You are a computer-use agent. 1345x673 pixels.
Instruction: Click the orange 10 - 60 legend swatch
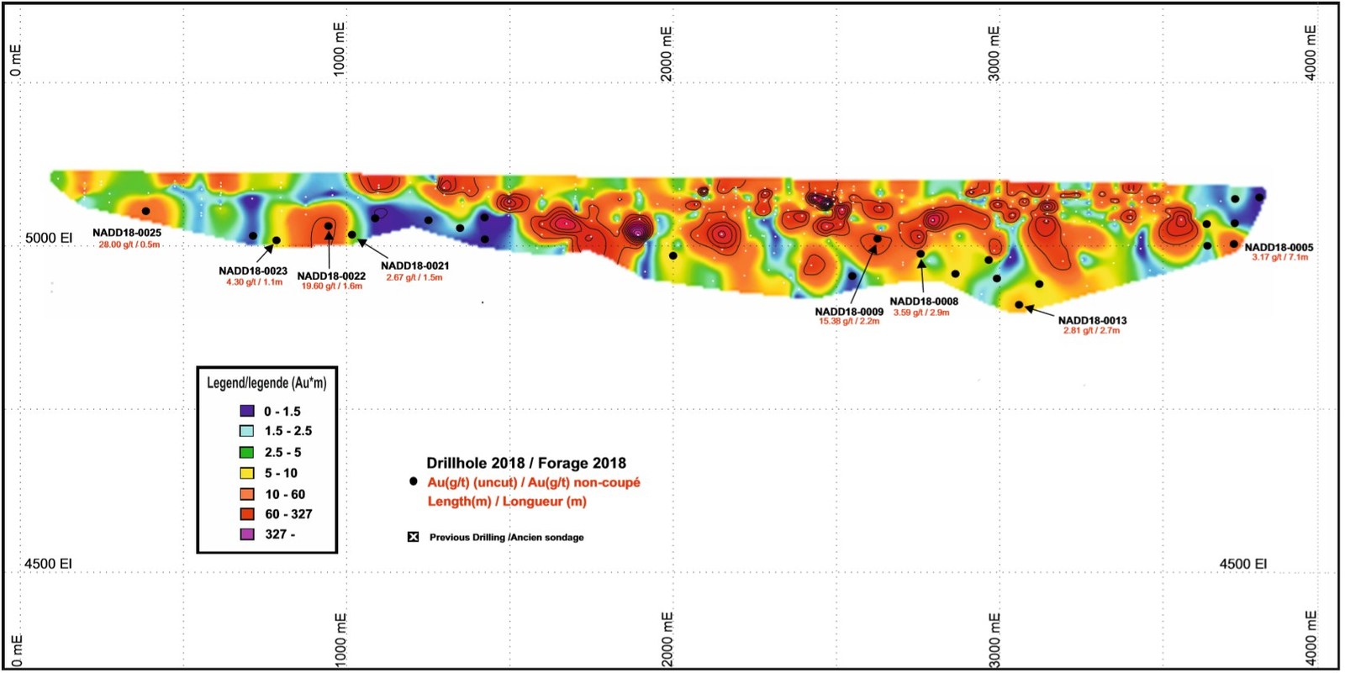point(247,494)
